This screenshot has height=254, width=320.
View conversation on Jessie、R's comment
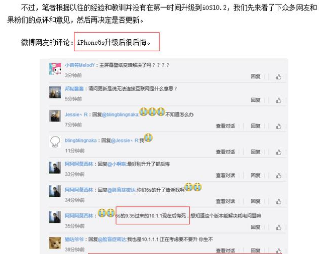(225, 126)
